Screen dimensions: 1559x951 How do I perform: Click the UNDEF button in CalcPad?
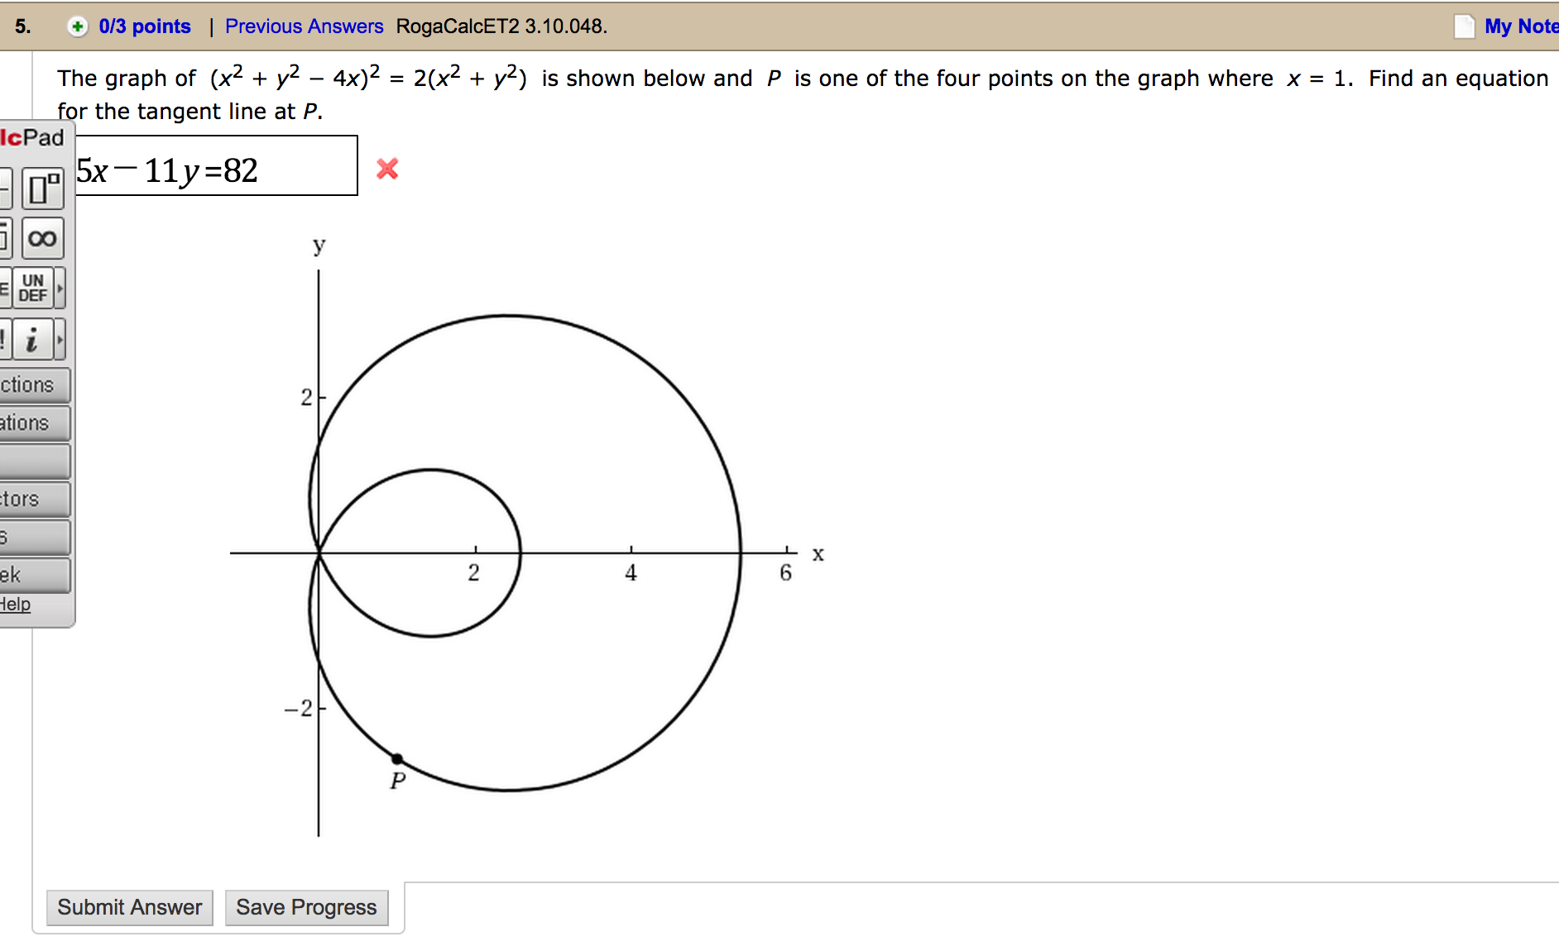pos(32,288)
